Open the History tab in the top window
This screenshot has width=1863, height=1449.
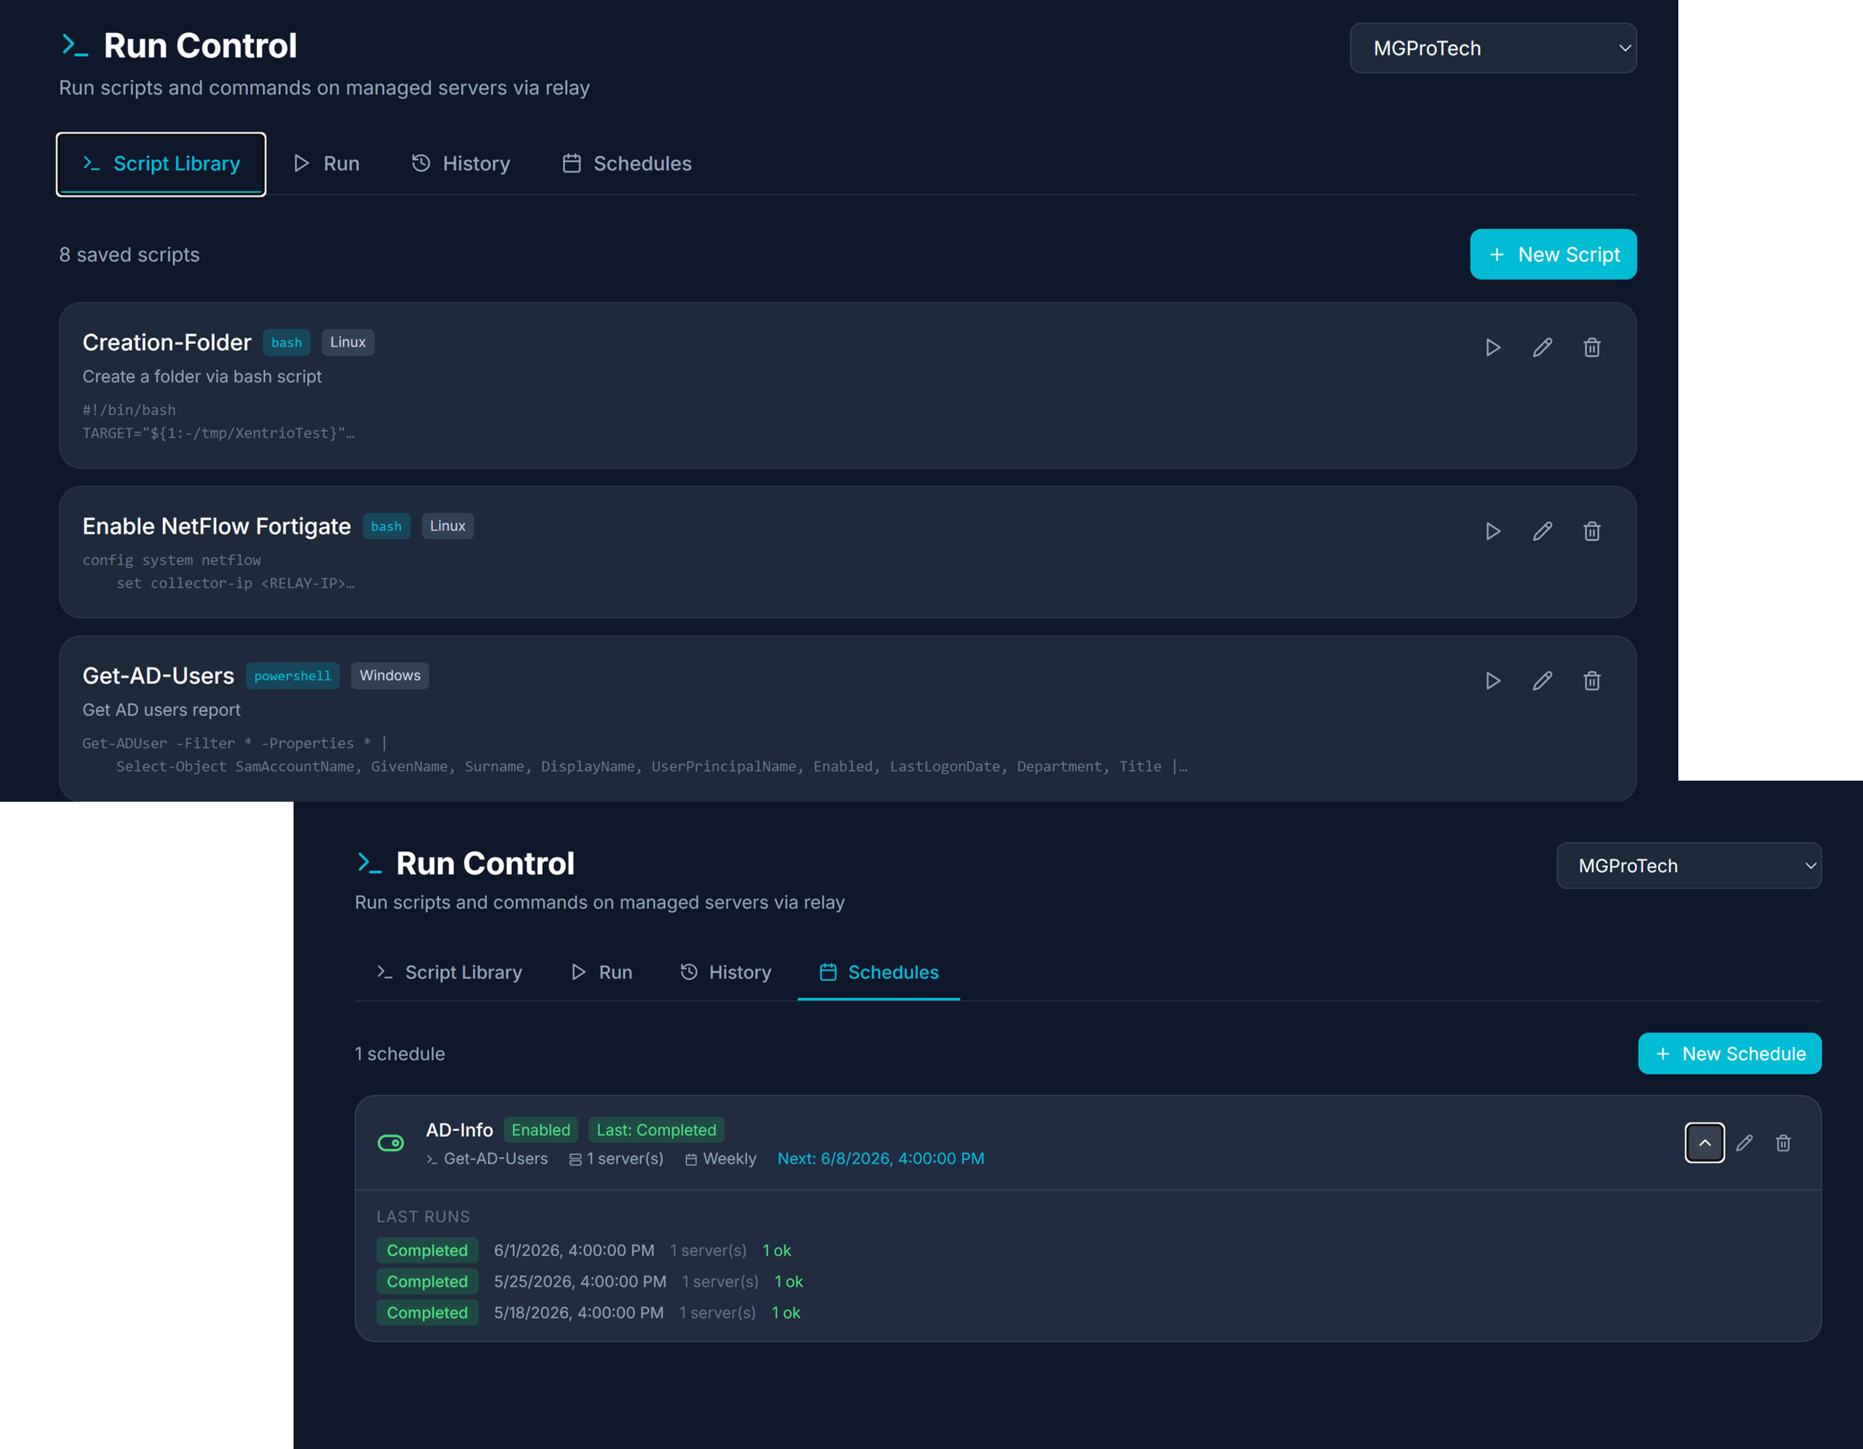pos(461,164)
